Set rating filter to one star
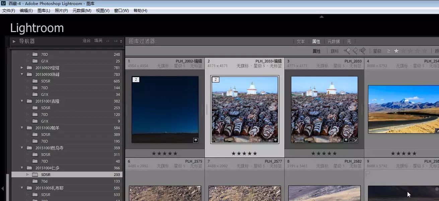Viewport: 439px width, 201px height. 396,51
